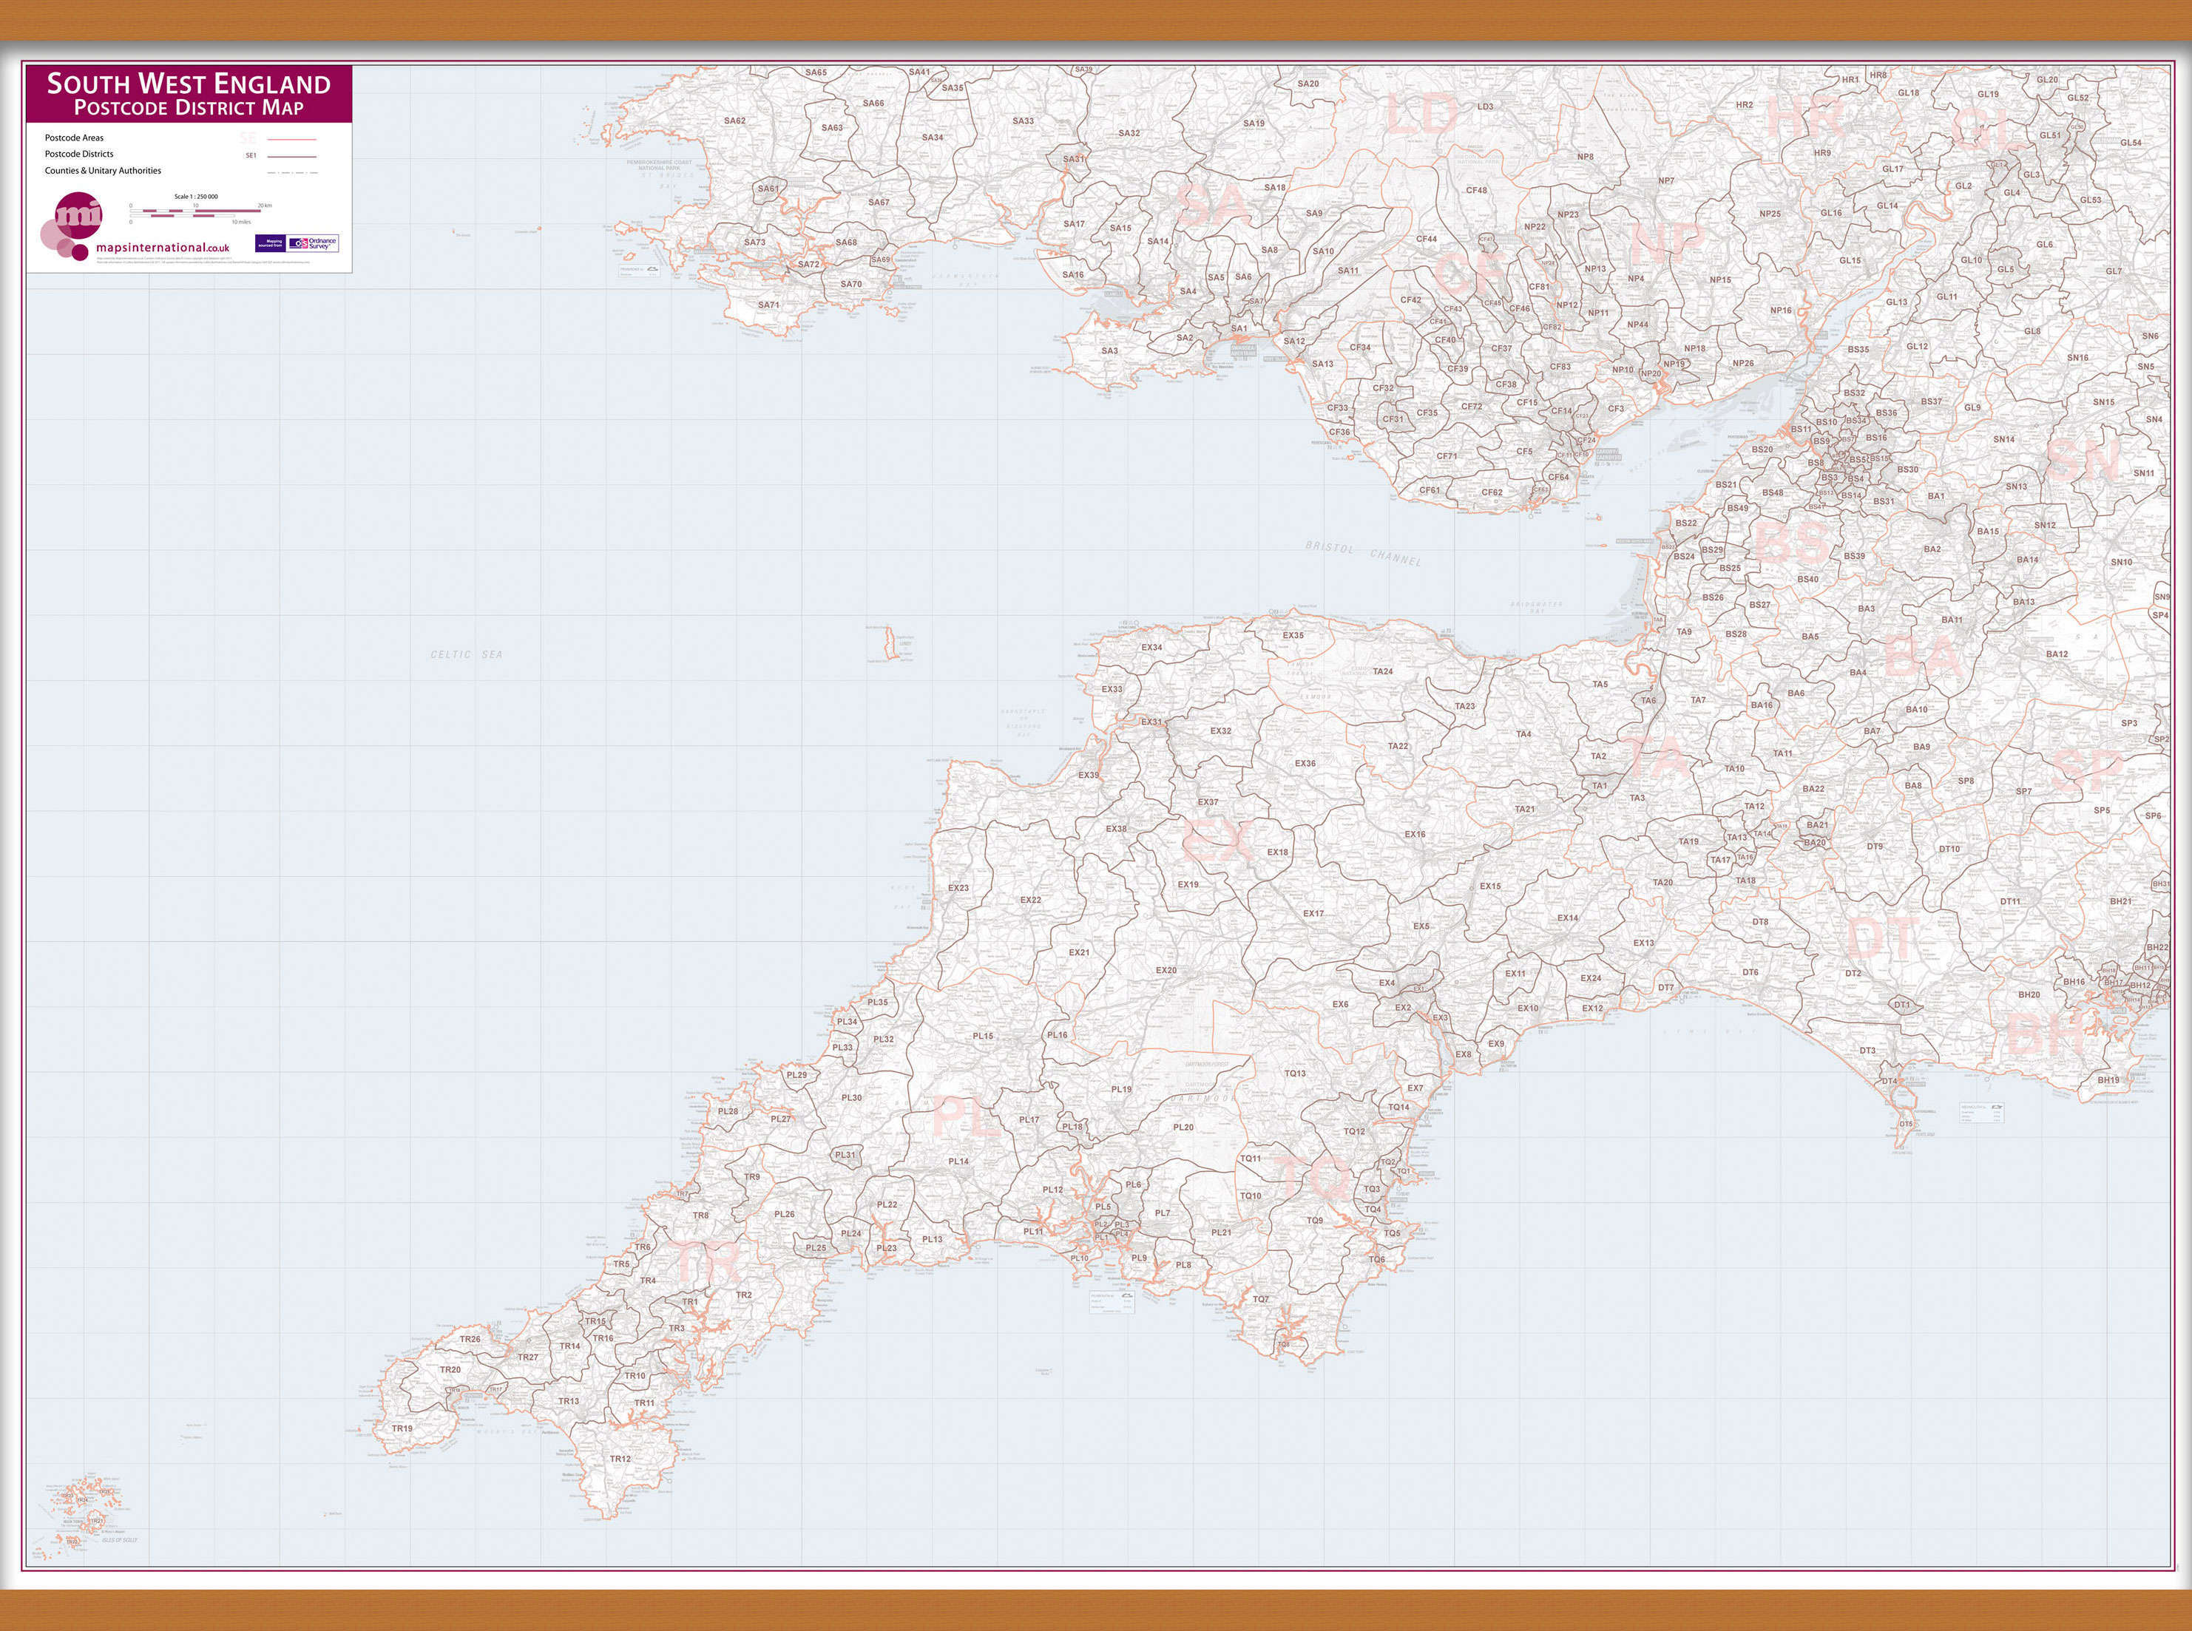Click the PL20 postcode district label
Image resolution: width=2192 pixels, height=1631 pixels.
click(1183, 1128)
